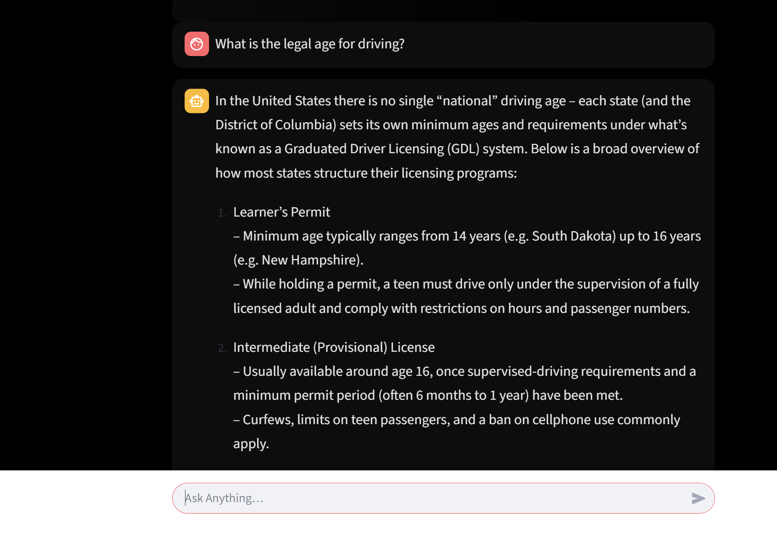Select the 'Learner's Permit' list heading

tap(281, 212)
